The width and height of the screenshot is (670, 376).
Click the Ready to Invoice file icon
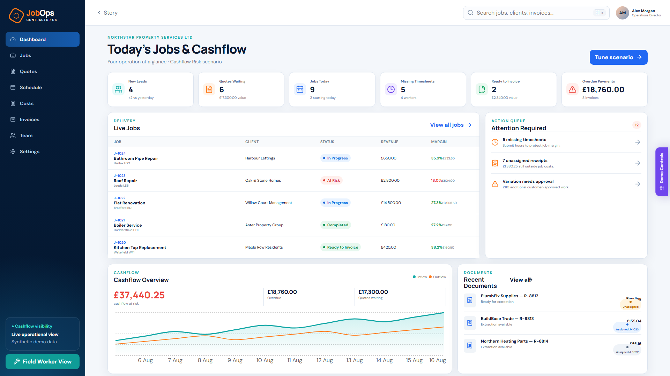click(482, 89)
